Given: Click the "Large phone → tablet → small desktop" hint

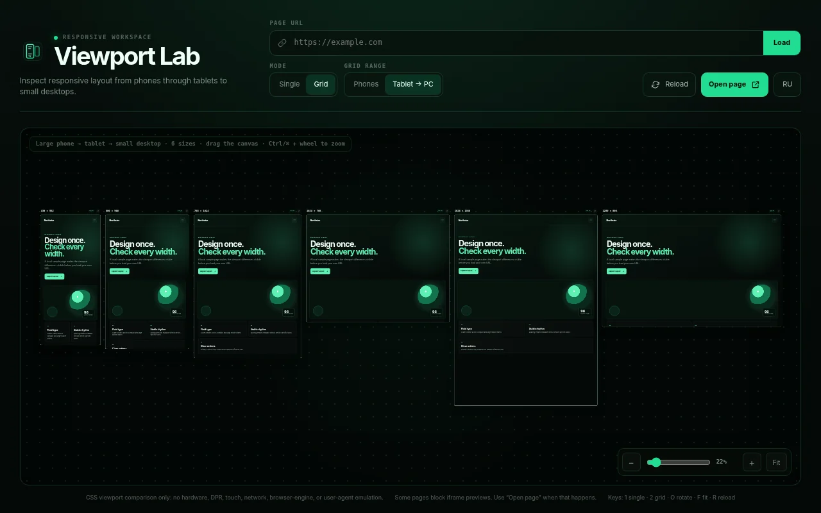Looking at the screenshot, I should pyautogui.click(x=190, y=144).
